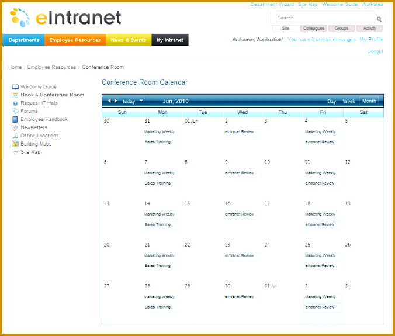Screen dimensions: 395x336
Task: Select the Colleagues search tab
Action: tap(314, 28)
